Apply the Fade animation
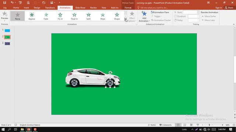Screen dimensions: 236x132 pyautogui.click(x=46, y=16)
